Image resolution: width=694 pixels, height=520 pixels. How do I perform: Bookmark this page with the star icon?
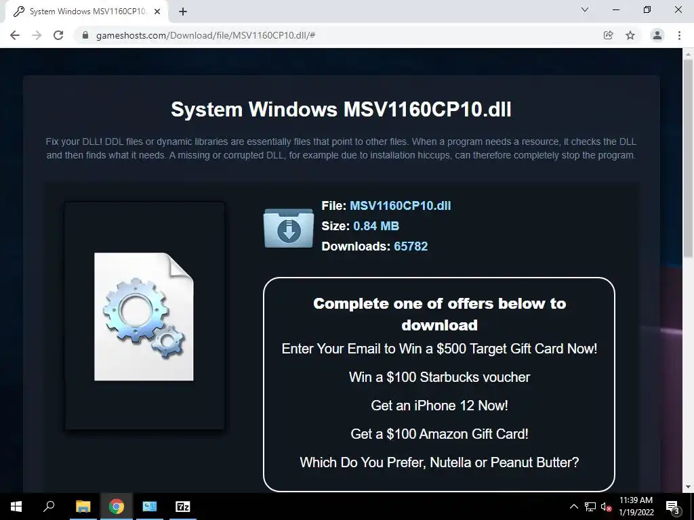point(630,35)
